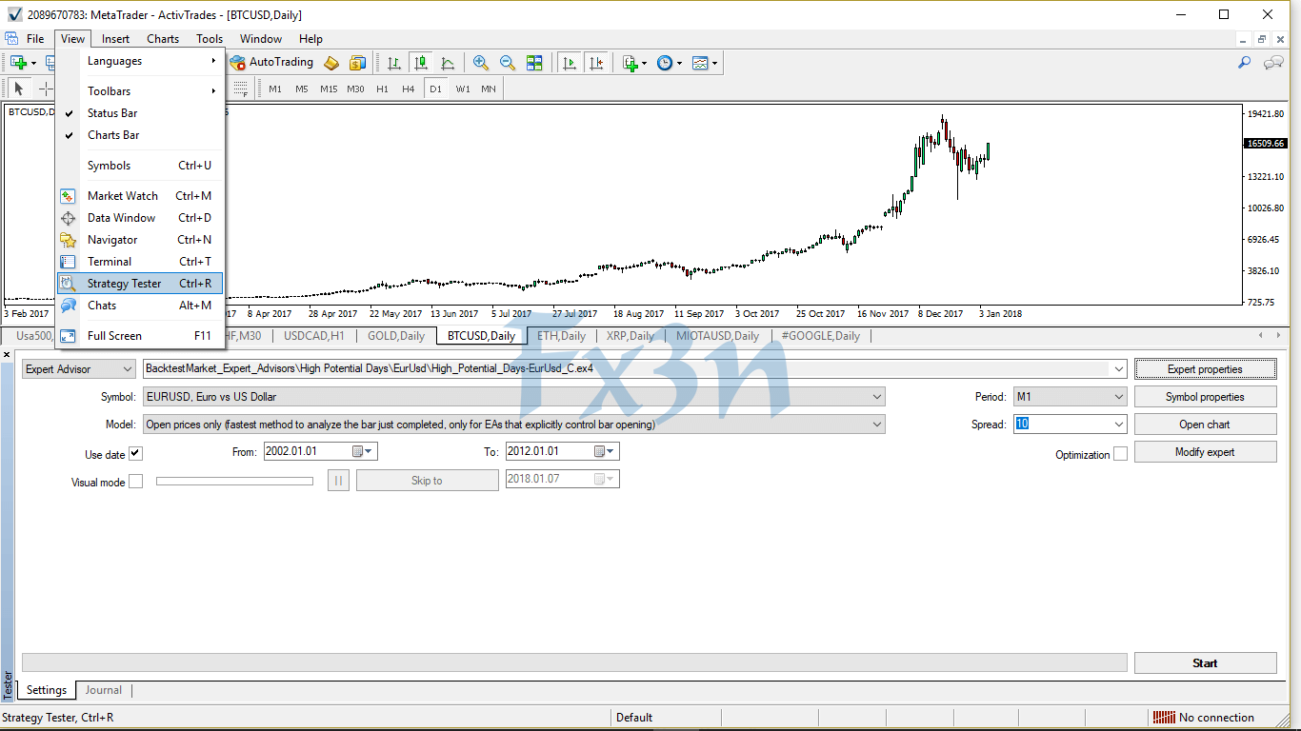Viewport: 1301px width, 731px height.
Task: Click the Start backtest button
Action: pyautogui.click(x=1205, y=662)
